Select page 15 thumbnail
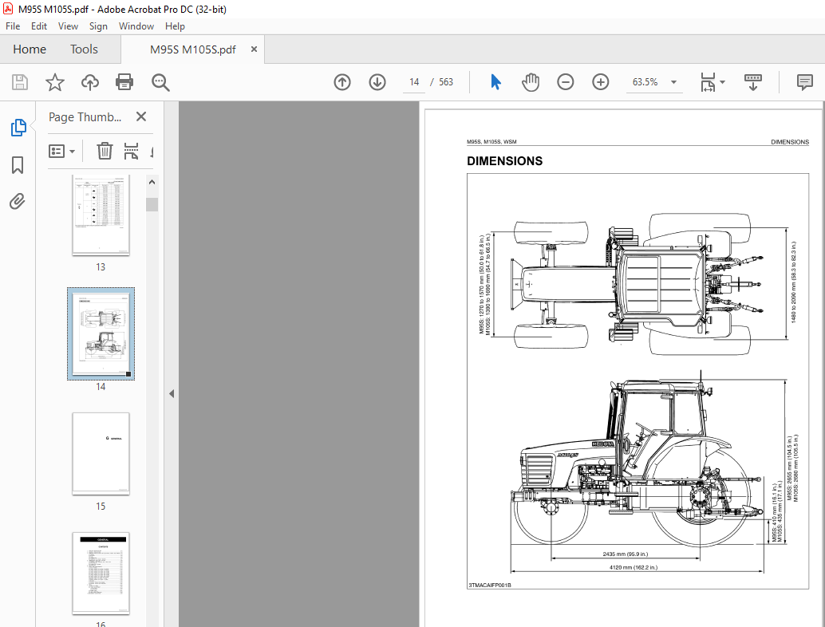The height and width of the screenshot is (627, 825). pos(101,453)
